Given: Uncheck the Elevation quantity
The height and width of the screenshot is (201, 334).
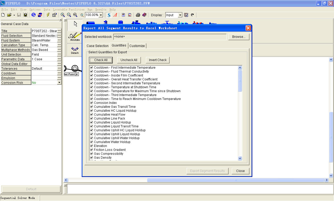Looking at the screenshot, I should 92,146.
